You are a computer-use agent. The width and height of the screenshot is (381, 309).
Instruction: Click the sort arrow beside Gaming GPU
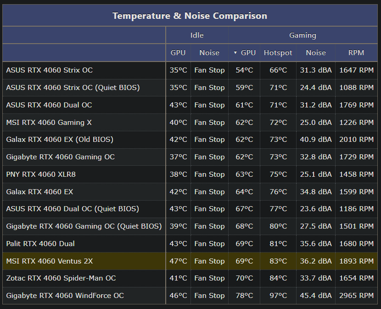click(235, 52)
